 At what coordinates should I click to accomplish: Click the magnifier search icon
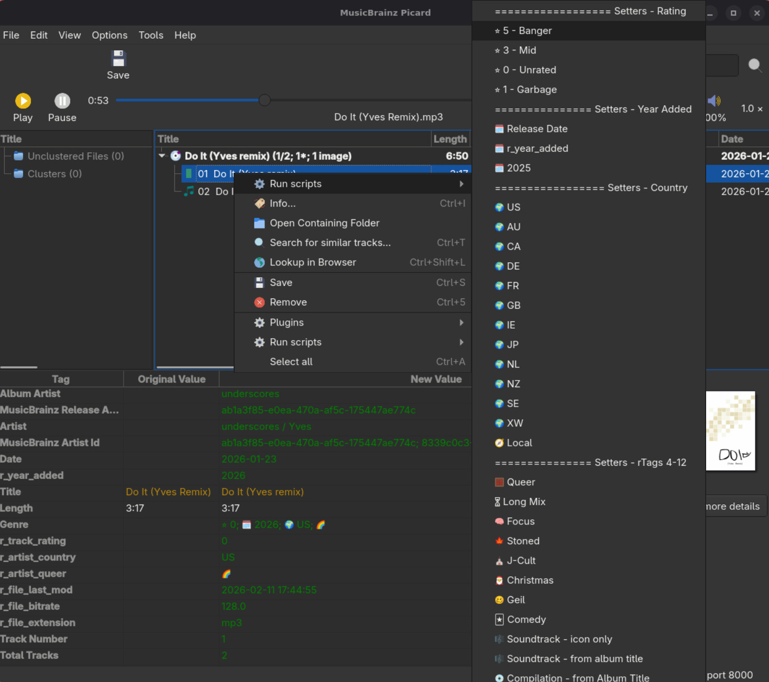754,65
